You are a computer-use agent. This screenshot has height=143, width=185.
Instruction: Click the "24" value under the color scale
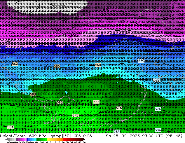63,142
